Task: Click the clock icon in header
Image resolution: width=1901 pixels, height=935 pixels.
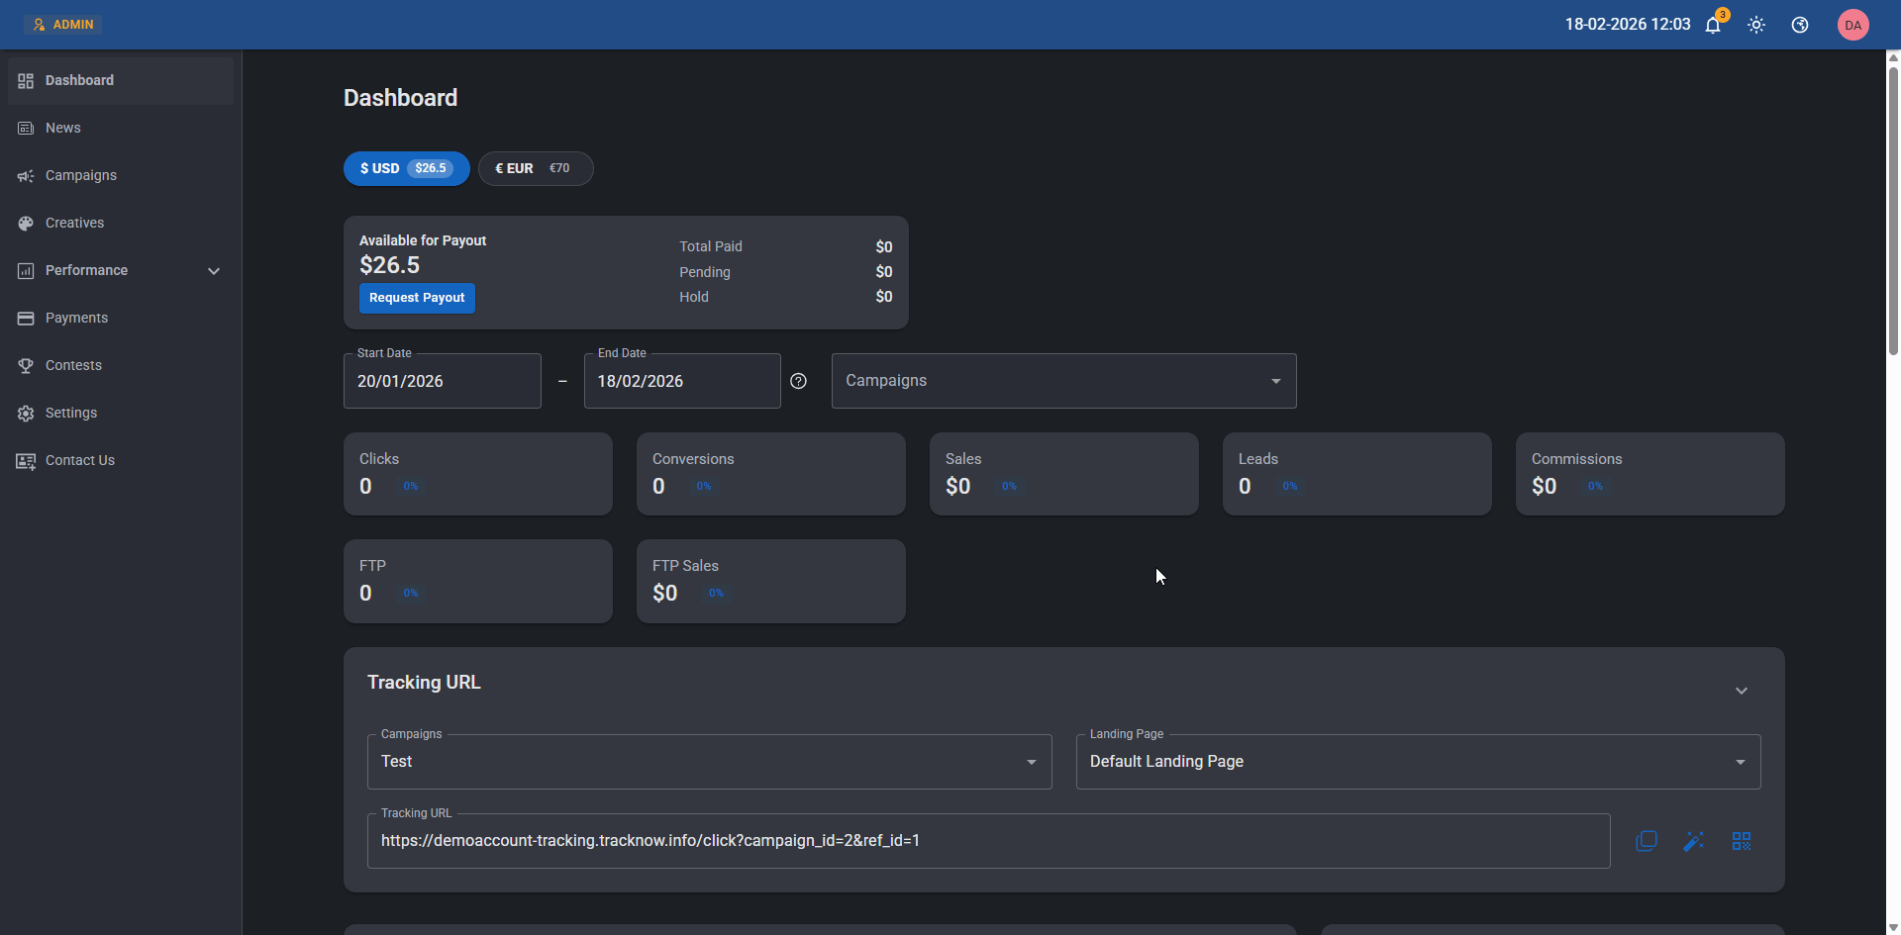Action: click(x=1800, y=26)
